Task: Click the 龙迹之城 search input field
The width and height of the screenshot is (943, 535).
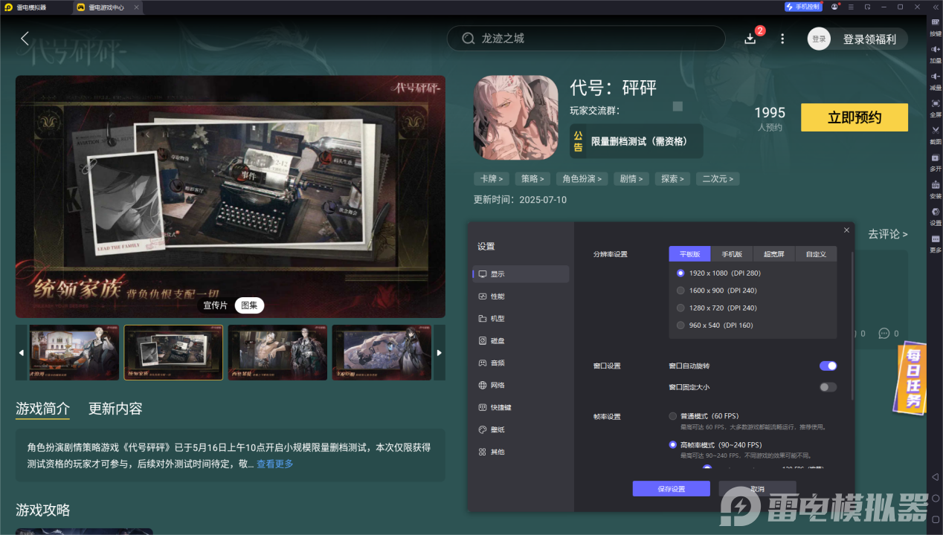Action: (x=585, y=38)
